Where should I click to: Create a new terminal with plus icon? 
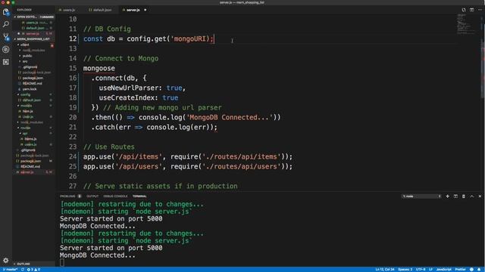coord(447,196)
